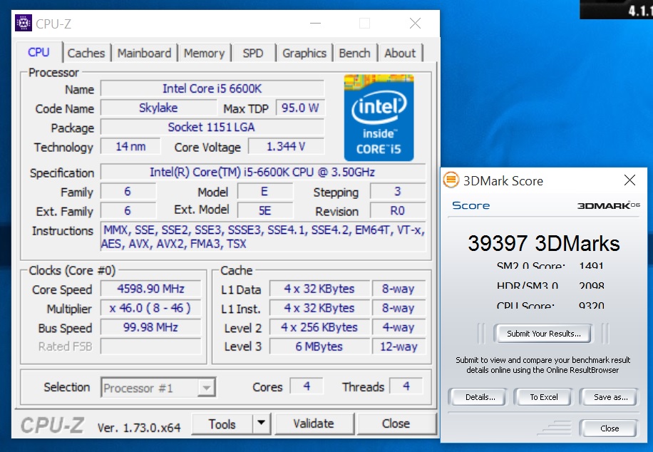
Task: Click the Multiplier value x 46.0
Action: coord(150,308)
